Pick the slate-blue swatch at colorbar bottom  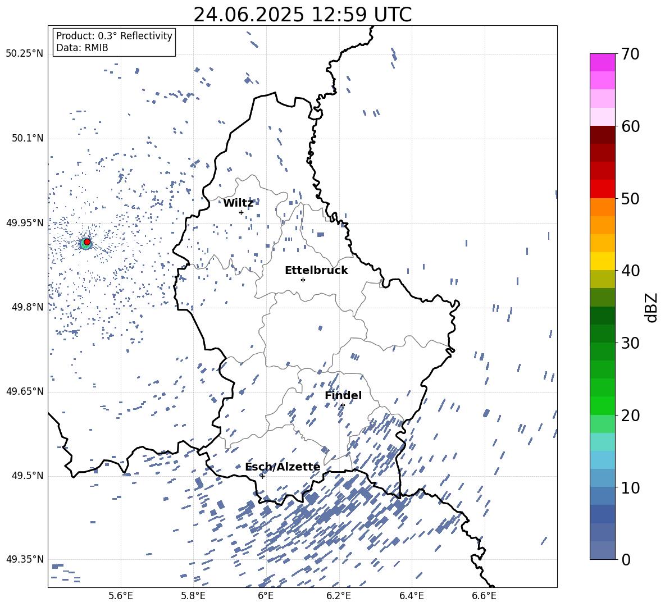pos(603,550)
